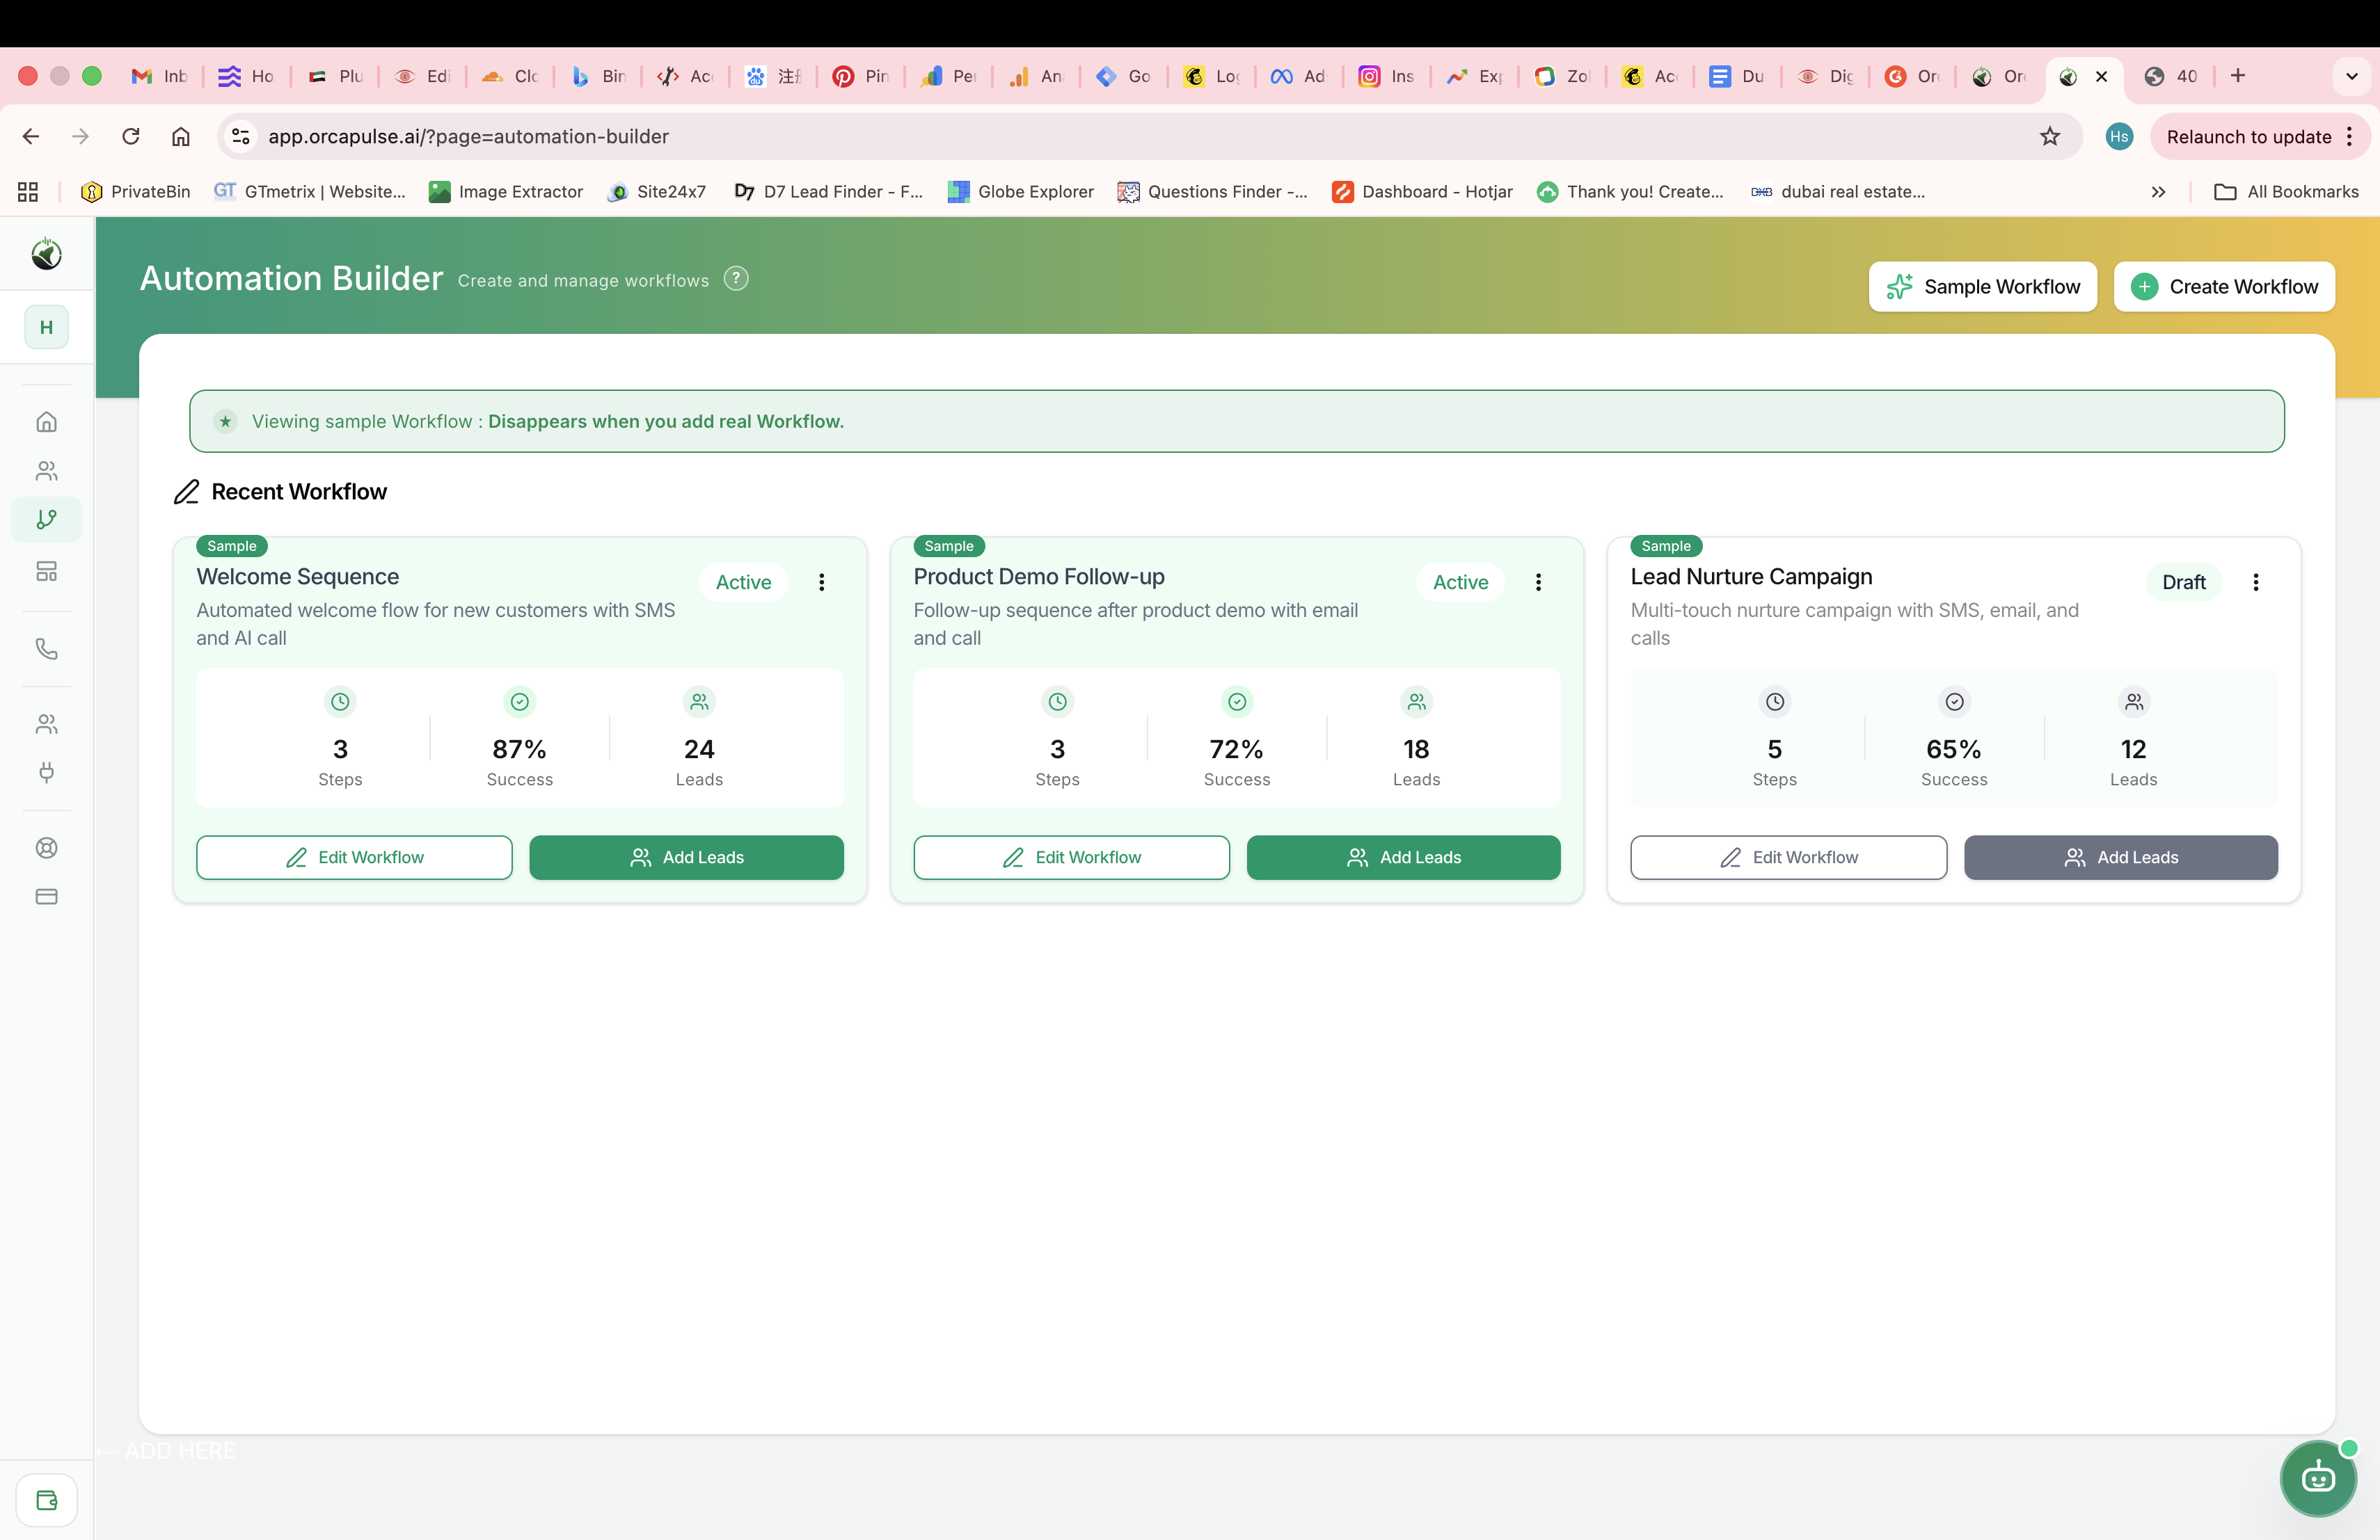Click the billing card sidebar icon

tap(46, 897)
